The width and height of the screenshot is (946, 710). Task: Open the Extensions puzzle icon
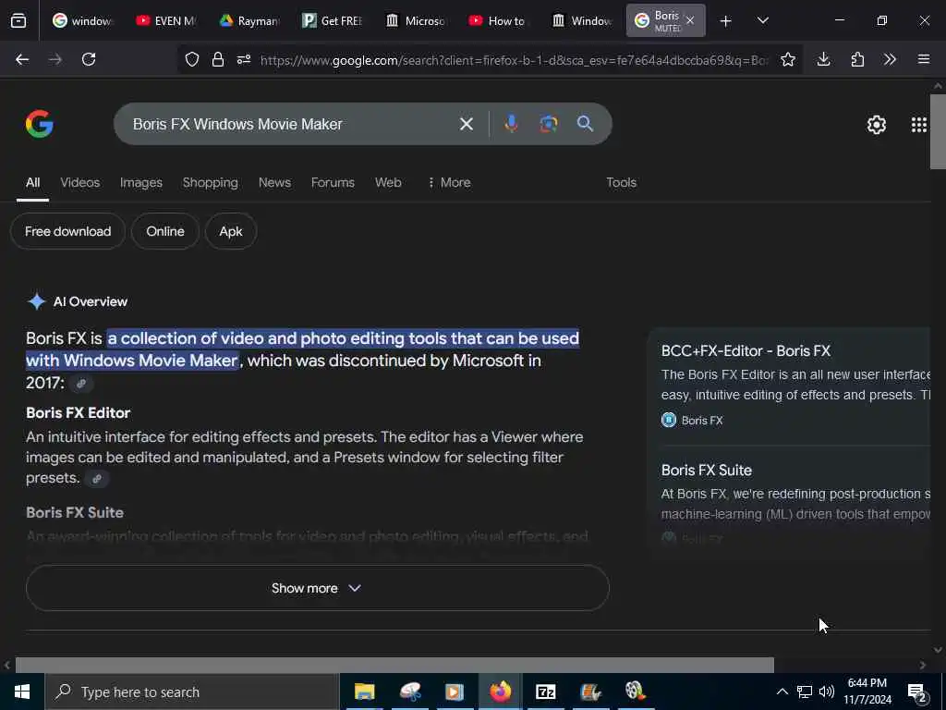(x=857, y=59)
